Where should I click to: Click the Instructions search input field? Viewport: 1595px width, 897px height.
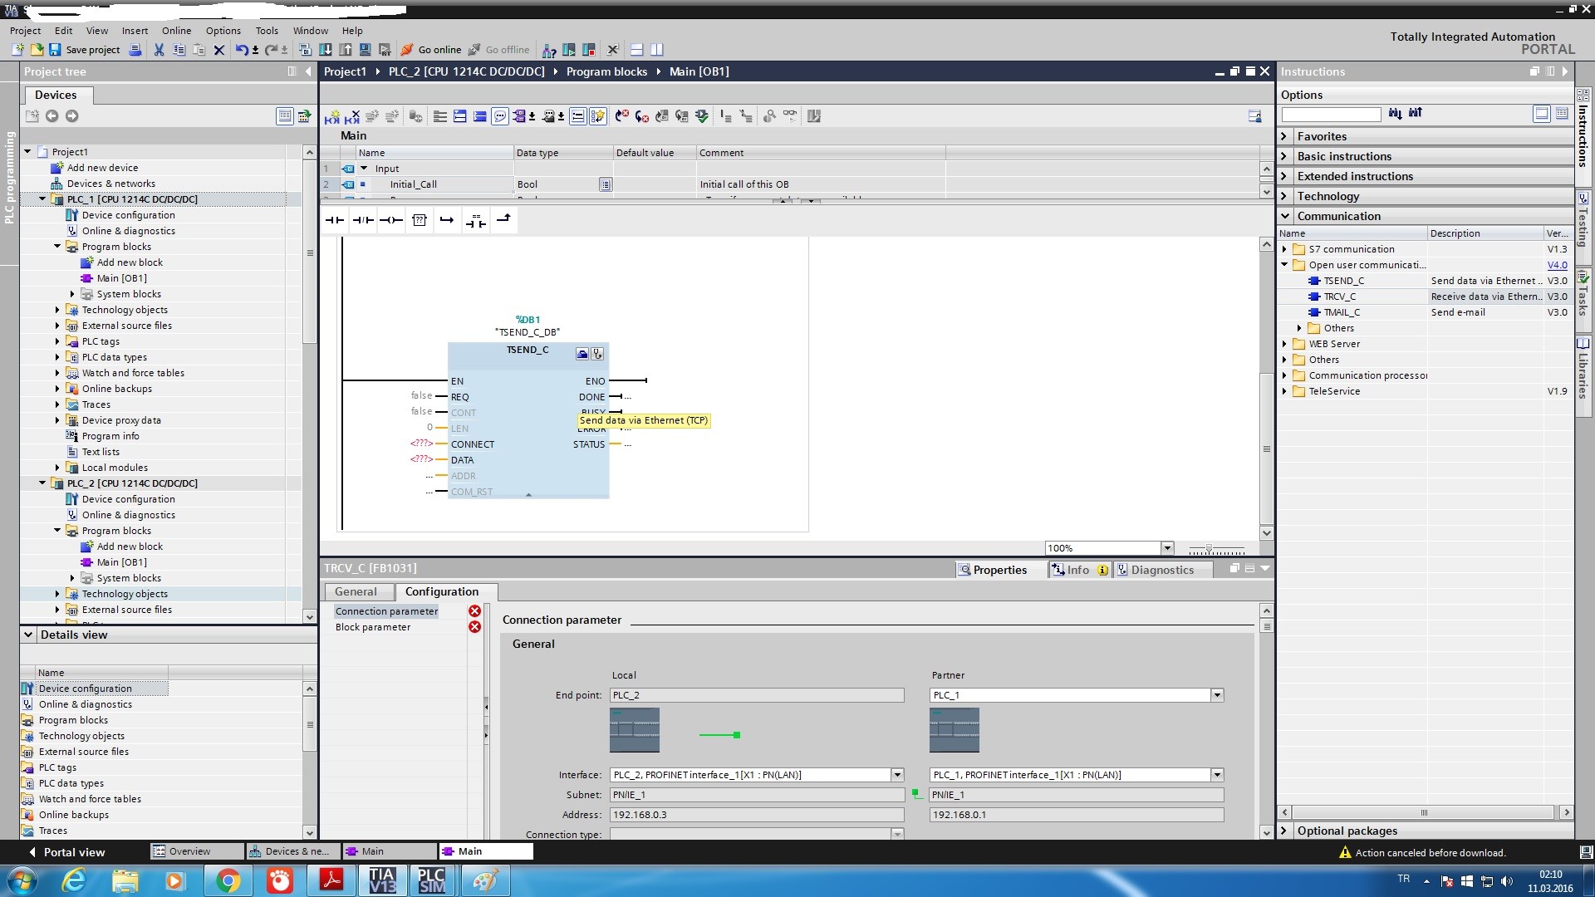coord(1331,115)
